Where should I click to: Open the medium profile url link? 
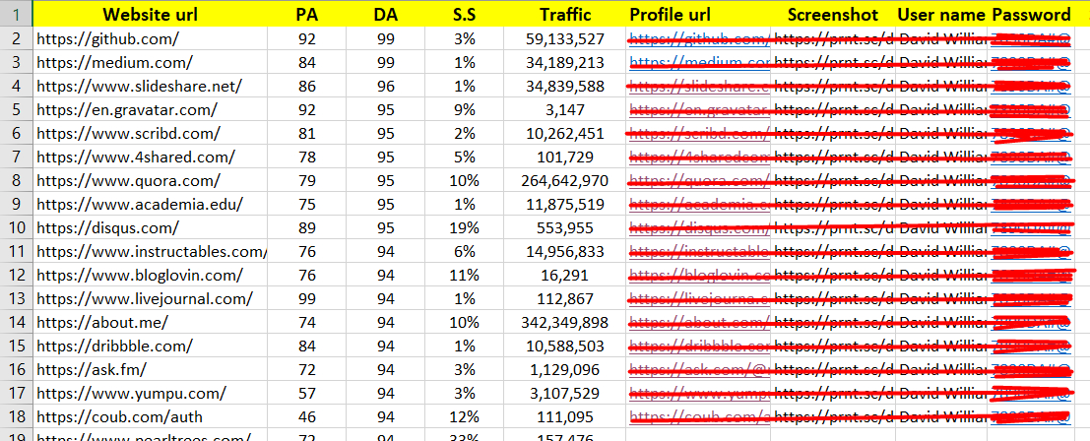click(x=699, y=62)
